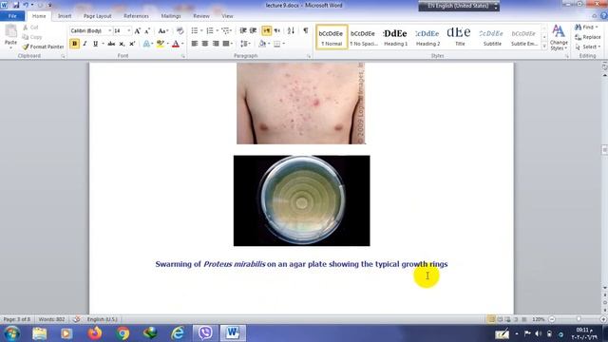
Task: Click the Copy command
Action: [32, 37]
